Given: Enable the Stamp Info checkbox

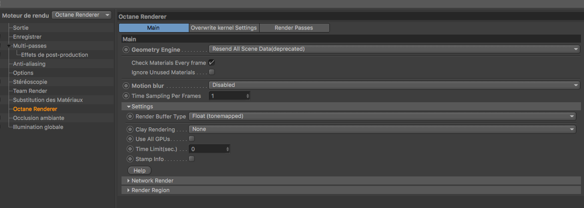Looking at the screenshot, I should coord(191,158).
